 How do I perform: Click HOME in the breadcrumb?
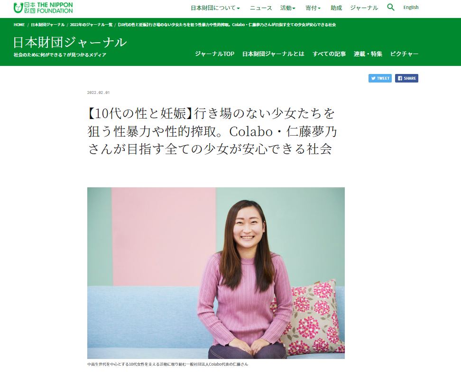point(19,25)
